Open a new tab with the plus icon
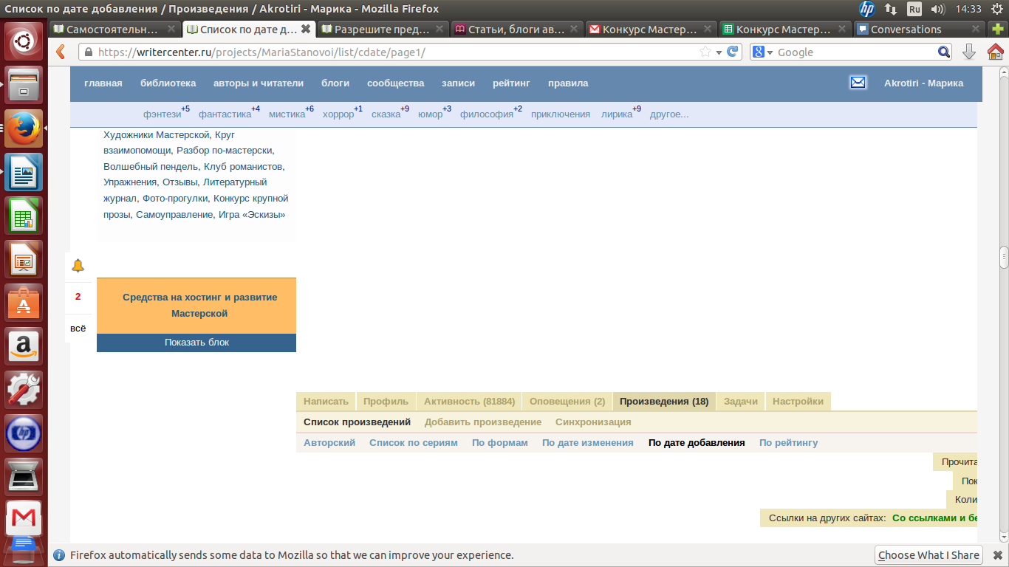1009x567 pixels. (998, 30)
